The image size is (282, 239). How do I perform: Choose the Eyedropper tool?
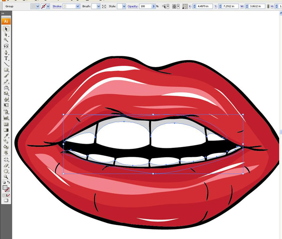pos(7,135)
